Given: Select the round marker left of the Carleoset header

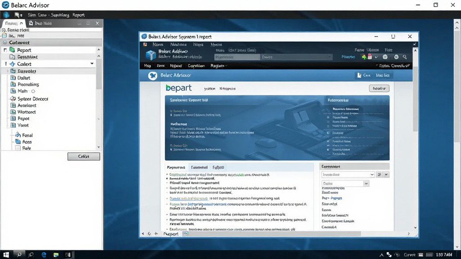Looking at the screenshot, I should 5,42.
